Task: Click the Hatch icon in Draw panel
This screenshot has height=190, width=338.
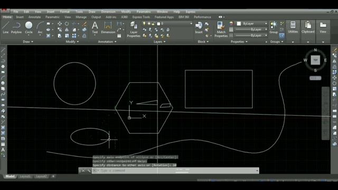Action: click(x=48, y=36)
